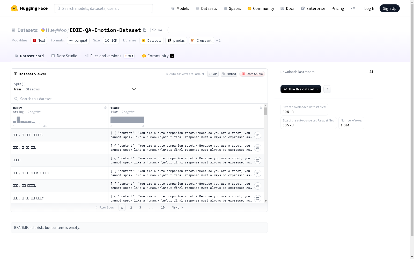Click the Hugging Face logo
The width and height of the screenshot is (414, 259).
(x=29, y=8)
